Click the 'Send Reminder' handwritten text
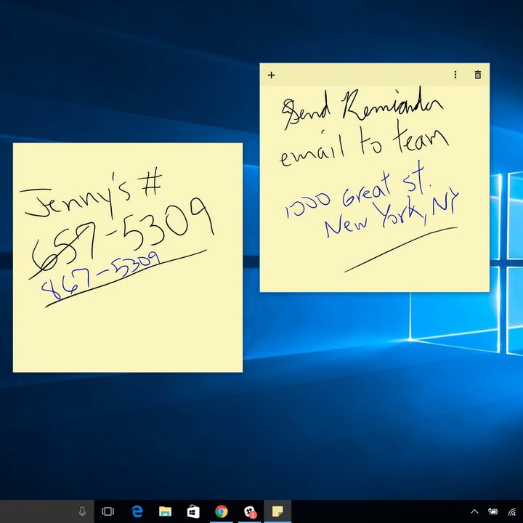Image resolution: width=523 pixels, height=523 pixels. click(363, 108)
